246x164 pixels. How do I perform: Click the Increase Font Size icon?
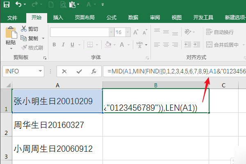tap(136, 32)
